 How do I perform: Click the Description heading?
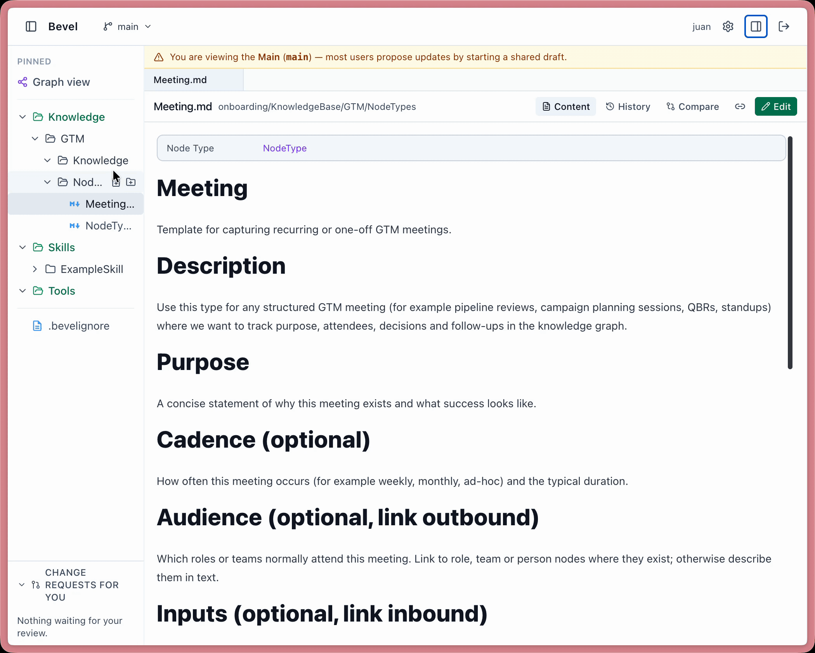pos(221,266)
